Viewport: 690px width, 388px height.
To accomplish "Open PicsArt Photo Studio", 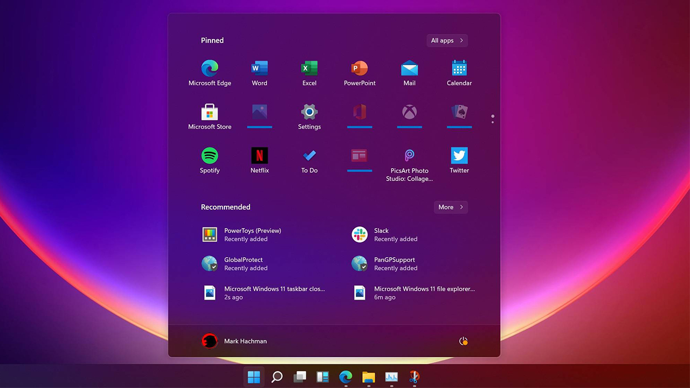I will (409, 160).
